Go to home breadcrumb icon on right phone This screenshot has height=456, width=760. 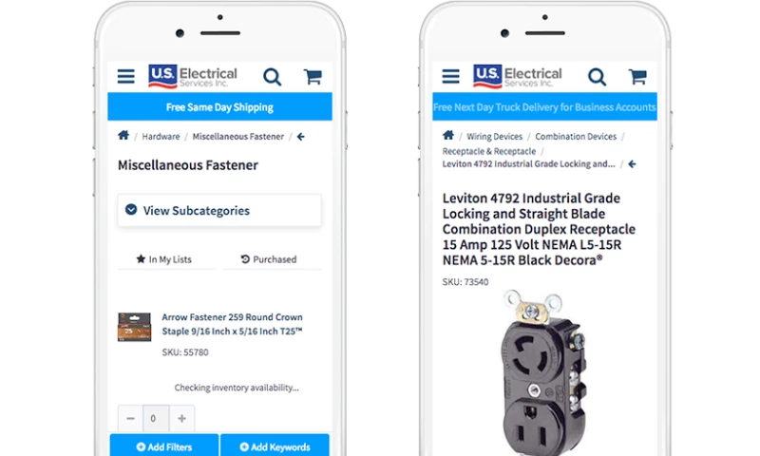coord(448,135)
